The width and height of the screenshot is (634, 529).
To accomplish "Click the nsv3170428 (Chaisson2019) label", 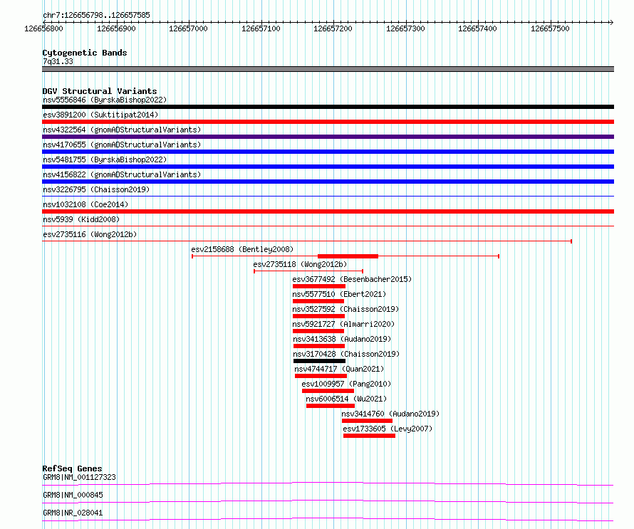I will coord(346,354).
